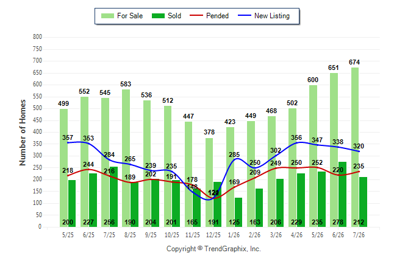Select the New Listing point labeled 320
Viewport: 394px width, 264px height.
tap(359, 151)
